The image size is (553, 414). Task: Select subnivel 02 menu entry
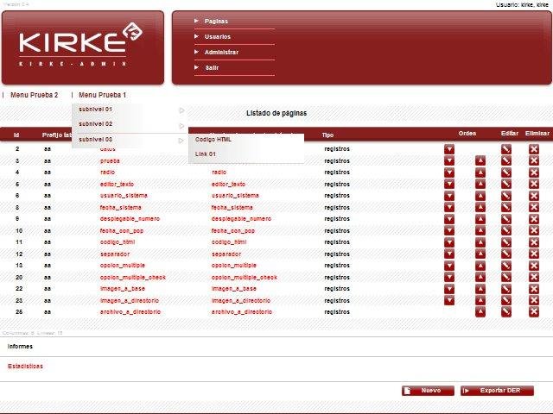[x=95, y=124]
